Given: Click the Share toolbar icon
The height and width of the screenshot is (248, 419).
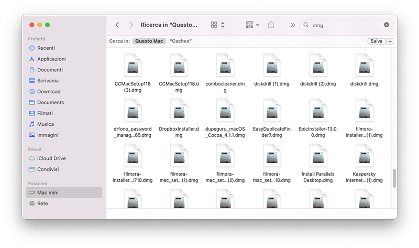Looking at the screenshot, I should pos(271,25).
